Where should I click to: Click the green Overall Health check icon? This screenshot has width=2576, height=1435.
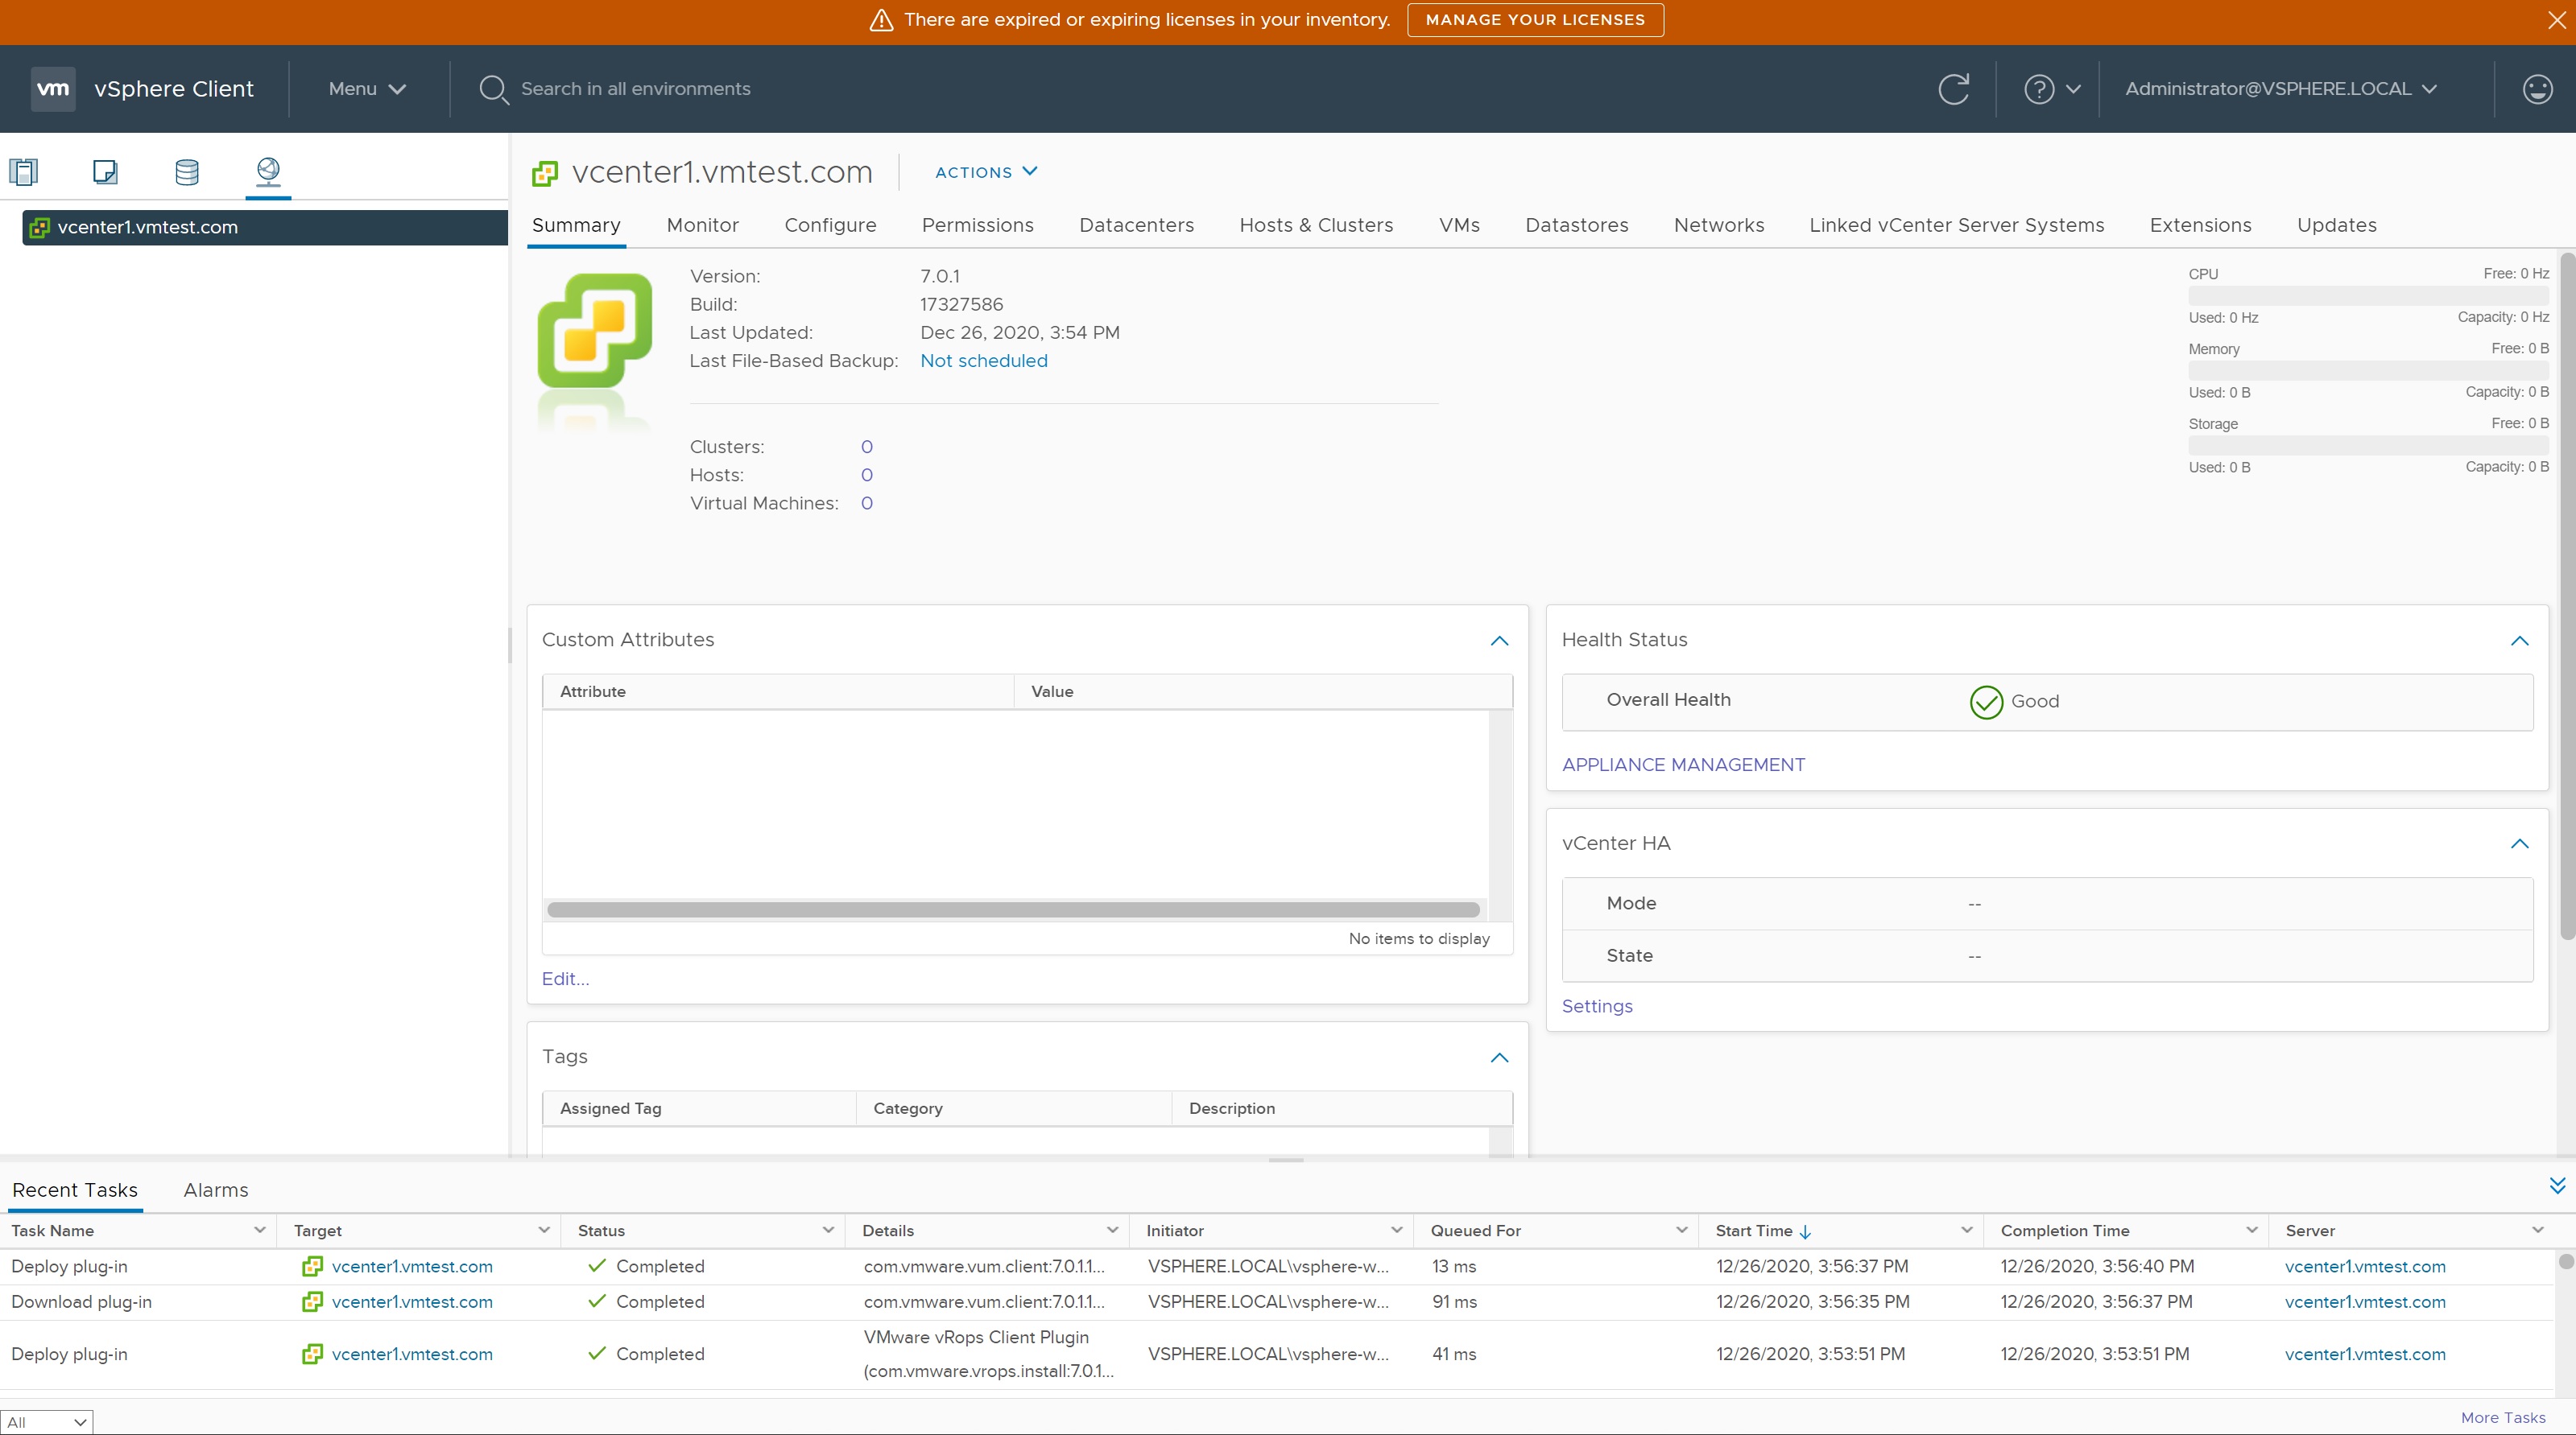pyautogui.click(x=1986, y=702)
